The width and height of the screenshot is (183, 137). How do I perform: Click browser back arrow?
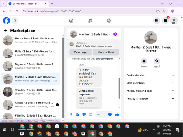click(x=4, y=11)
